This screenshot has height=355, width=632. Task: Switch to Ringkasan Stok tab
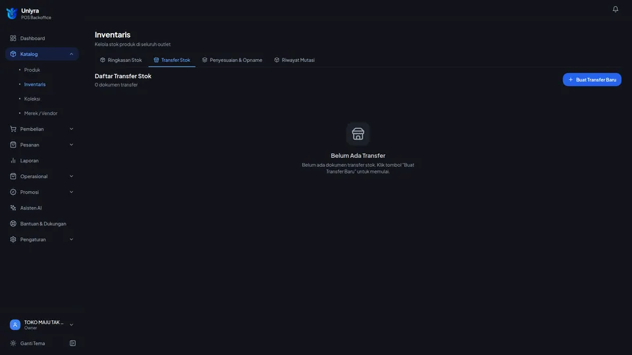121,60
